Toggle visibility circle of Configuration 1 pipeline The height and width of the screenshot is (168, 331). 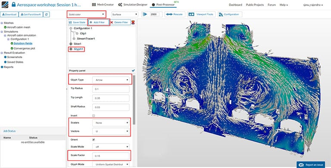coord(71,28)
